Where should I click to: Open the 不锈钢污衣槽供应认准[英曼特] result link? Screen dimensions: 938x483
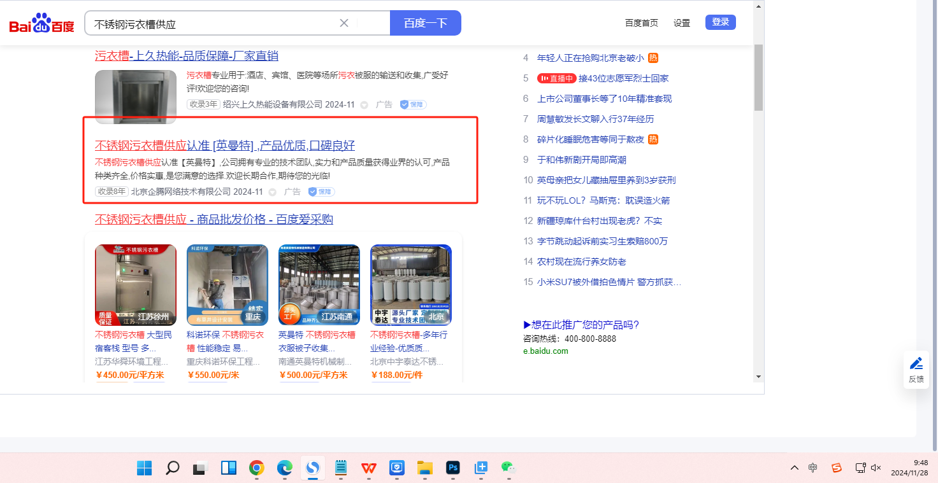tap(225, 145)
